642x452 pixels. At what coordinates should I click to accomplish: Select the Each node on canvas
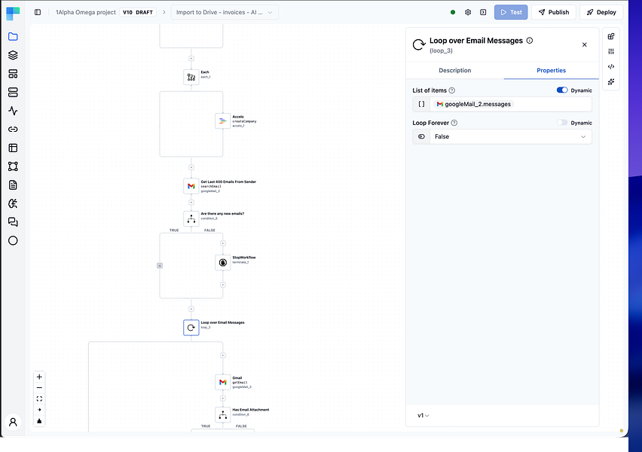(x=191, y=77)
